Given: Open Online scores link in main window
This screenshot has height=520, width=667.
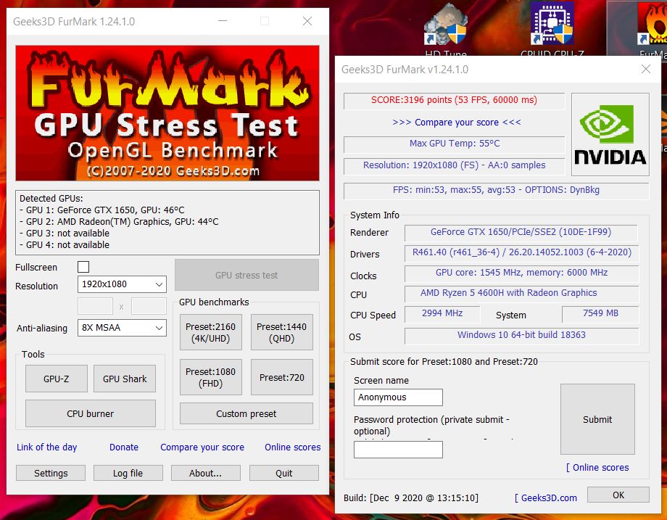Looking at the screenshot, I should 293,447.
